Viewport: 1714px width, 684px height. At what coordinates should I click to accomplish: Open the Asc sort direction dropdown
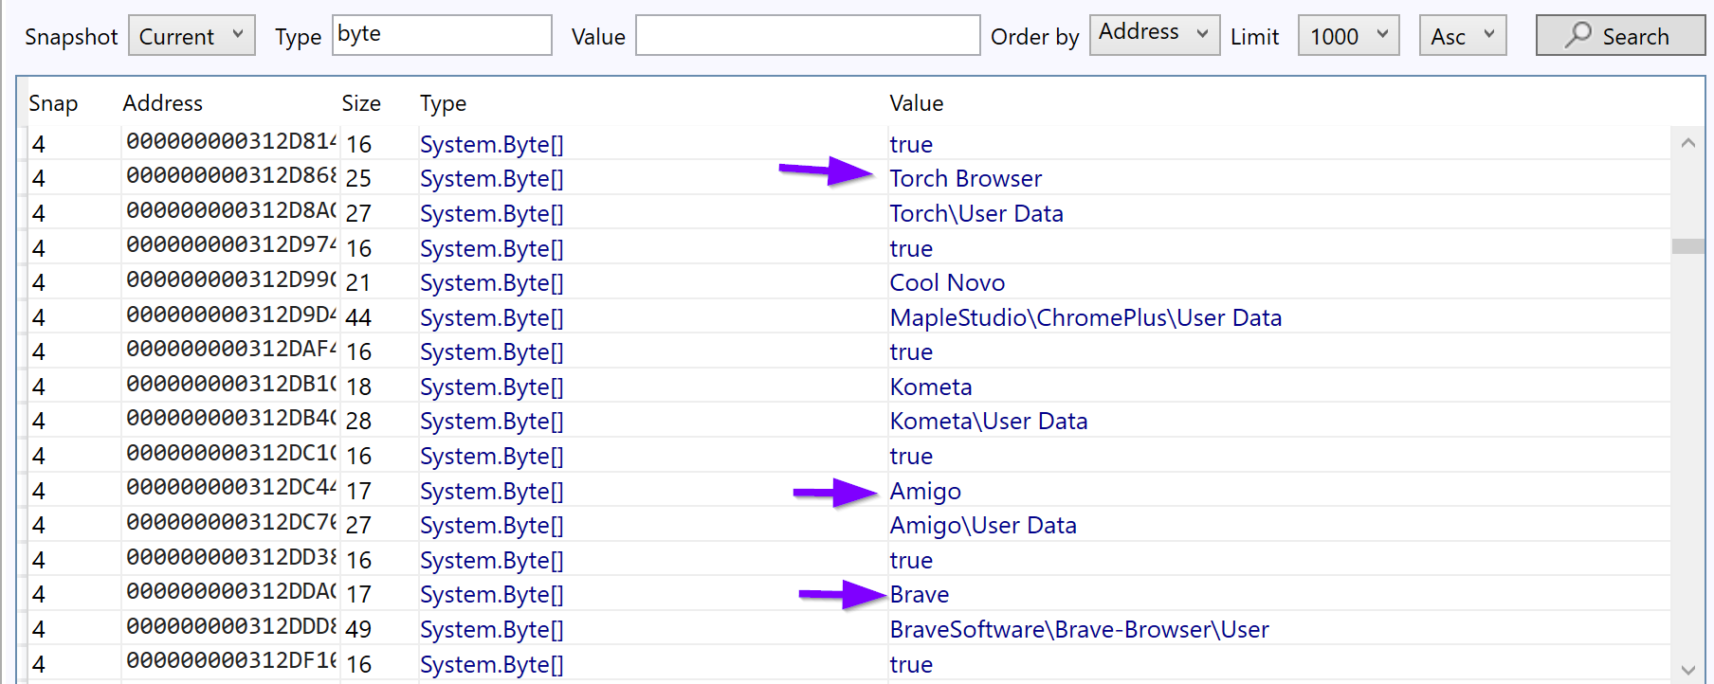click(x=1462, y=36)
